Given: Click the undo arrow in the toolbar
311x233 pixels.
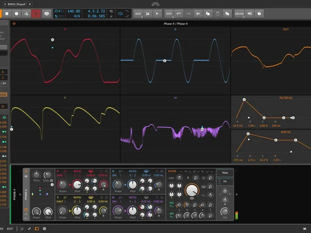Looking at the screenshot, I should (x=179, y=14).
